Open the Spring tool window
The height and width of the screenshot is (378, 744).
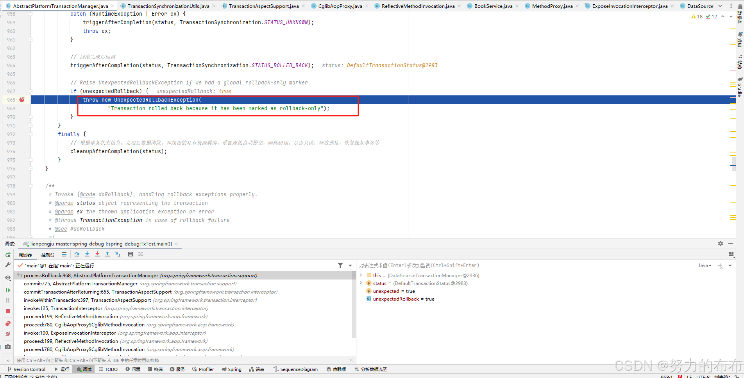[231, 369]
